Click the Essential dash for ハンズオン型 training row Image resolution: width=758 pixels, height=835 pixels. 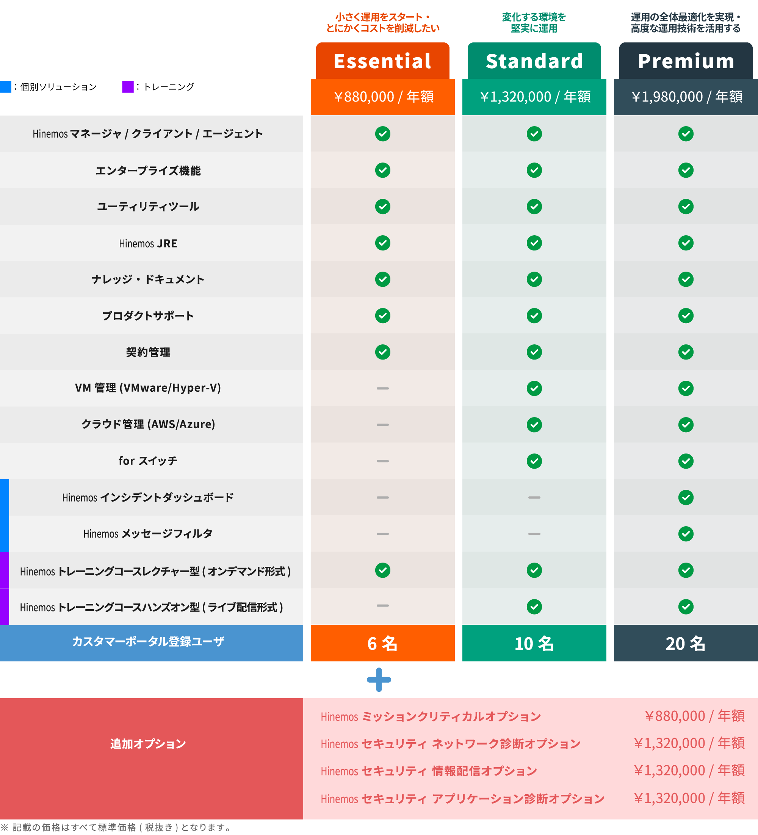[x=382, y=605]
